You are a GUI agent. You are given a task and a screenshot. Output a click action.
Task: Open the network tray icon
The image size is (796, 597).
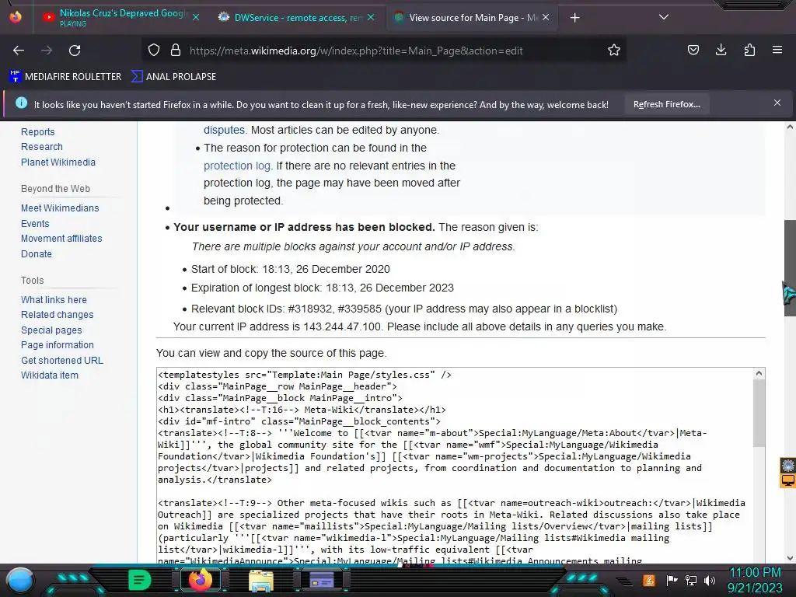point(691,580)
